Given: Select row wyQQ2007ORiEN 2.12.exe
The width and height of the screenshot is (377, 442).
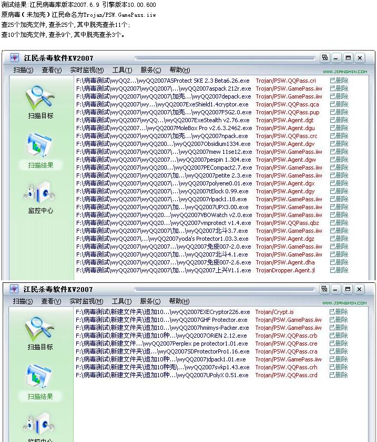Looking at the screenshot, I should (x=211, y=336).
